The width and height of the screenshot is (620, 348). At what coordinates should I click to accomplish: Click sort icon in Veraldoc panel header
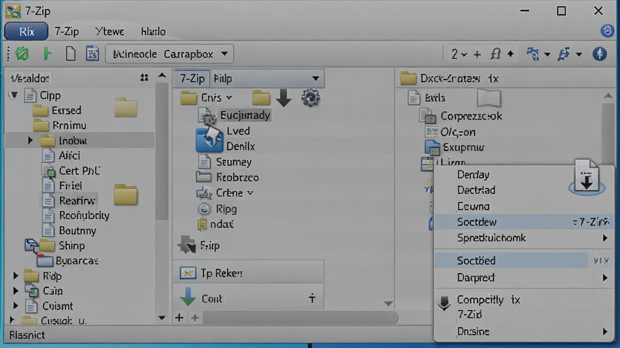(x=144, y=78)
